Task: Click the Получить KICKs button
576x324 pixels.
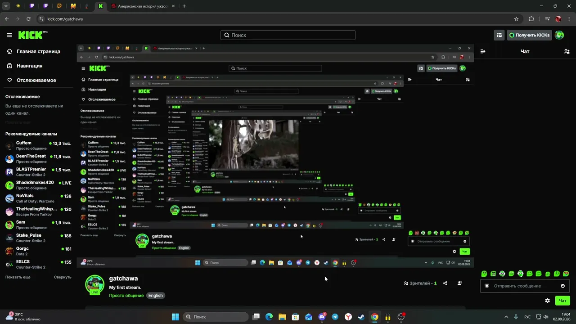Action: pos(529,35)
